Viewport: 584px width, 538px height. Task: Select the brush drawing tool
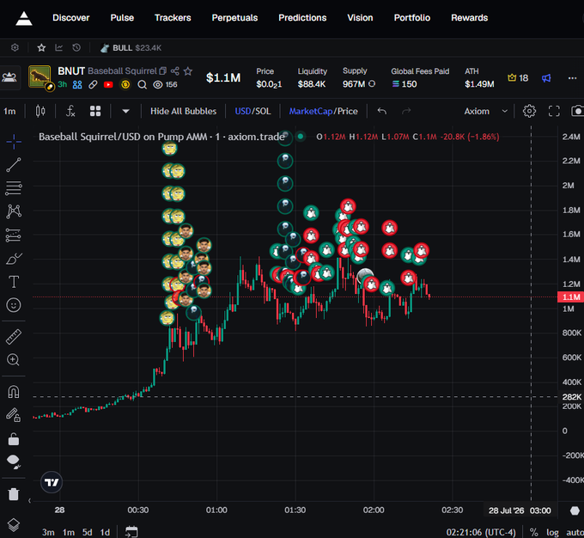pos(14,259)
